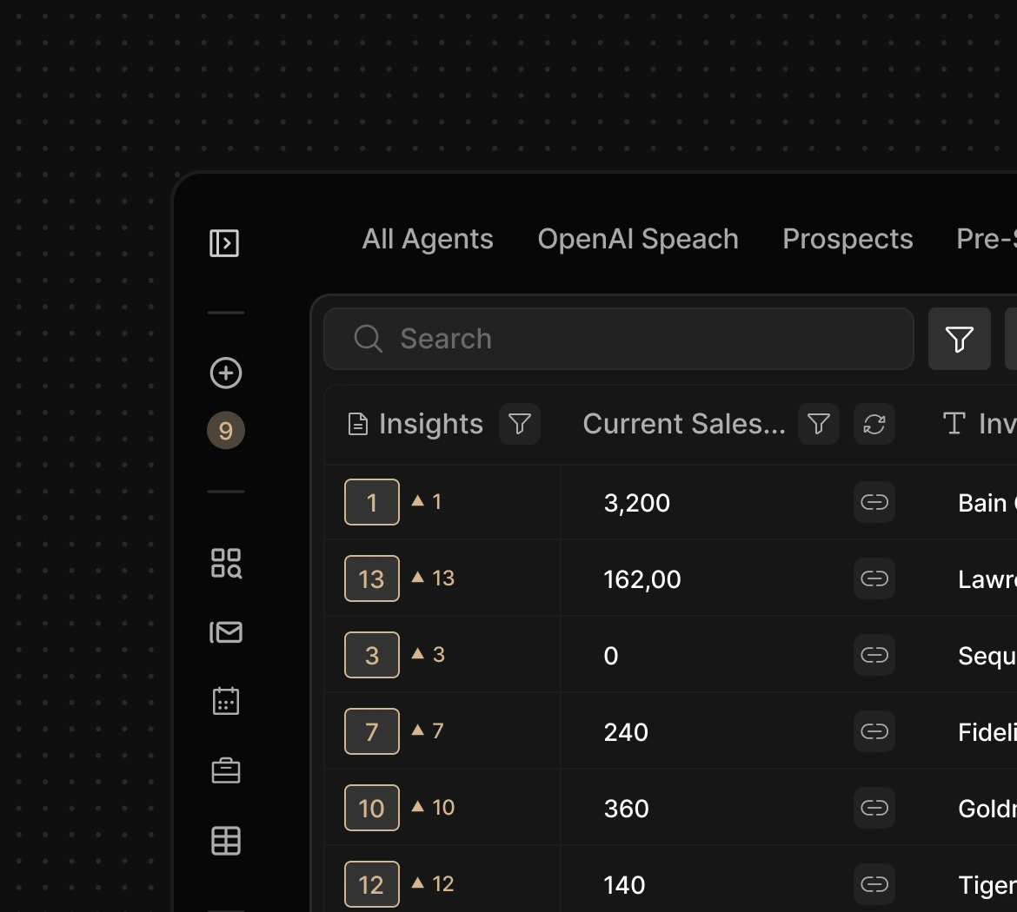Open the Insights column filter
The height and width of the screenshot is (912, 1017).
[520, 424]
